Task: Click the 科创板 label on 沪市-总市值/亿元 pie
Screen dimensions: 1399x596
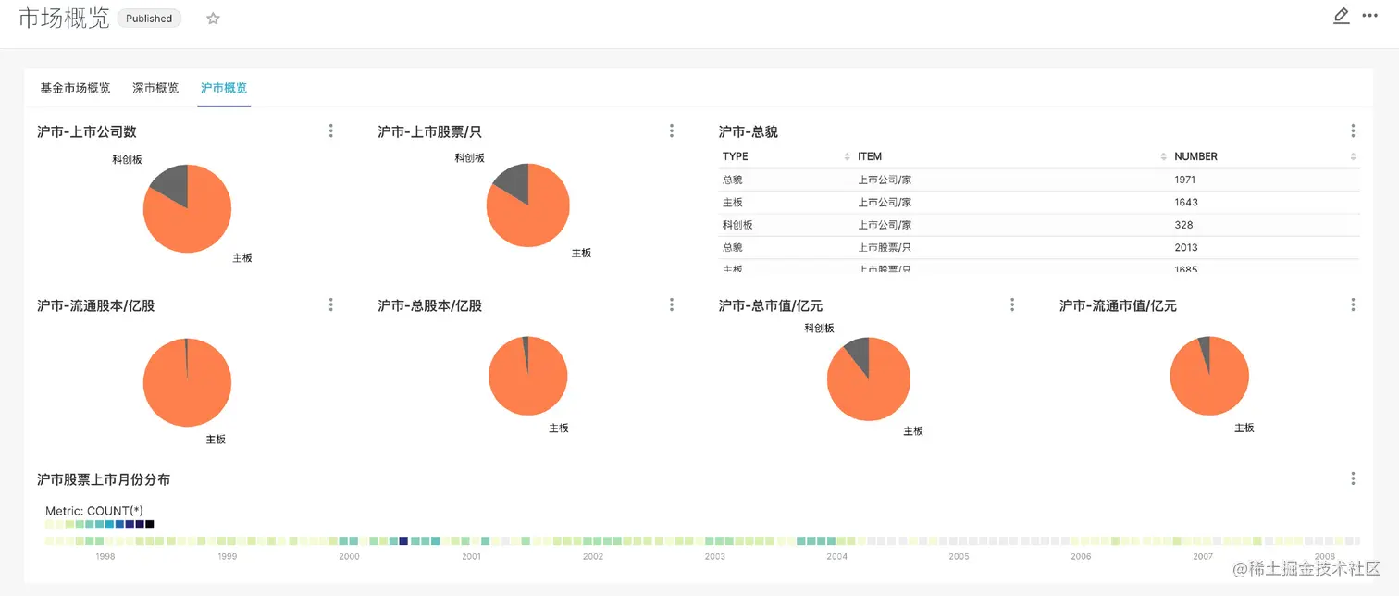Action: [819, 328]
